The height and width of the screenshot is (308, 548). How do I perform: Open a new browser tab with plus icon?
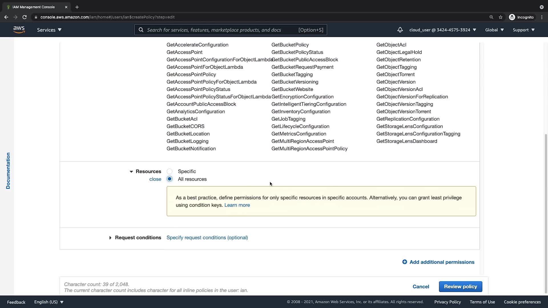[77, 7]
